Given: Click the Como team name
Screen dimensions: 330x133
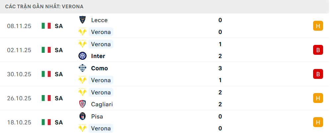Looking at the screenshot, I should pyautogui.click(x=99, y=68).
